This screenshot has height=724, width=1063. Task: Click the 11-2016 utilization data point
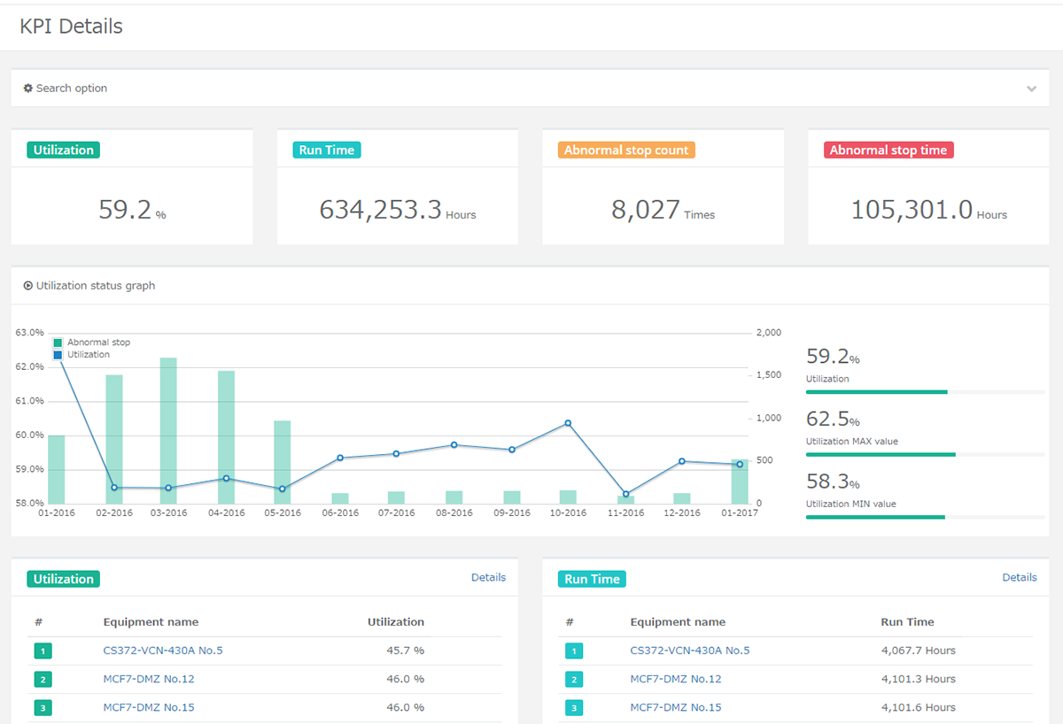625,495
